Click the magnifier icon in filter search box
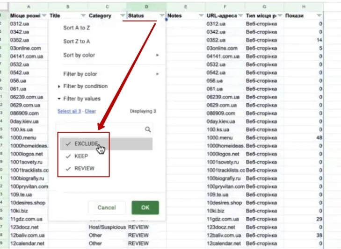The height and width of the screenshot is (249, 341). coord(148,130)
